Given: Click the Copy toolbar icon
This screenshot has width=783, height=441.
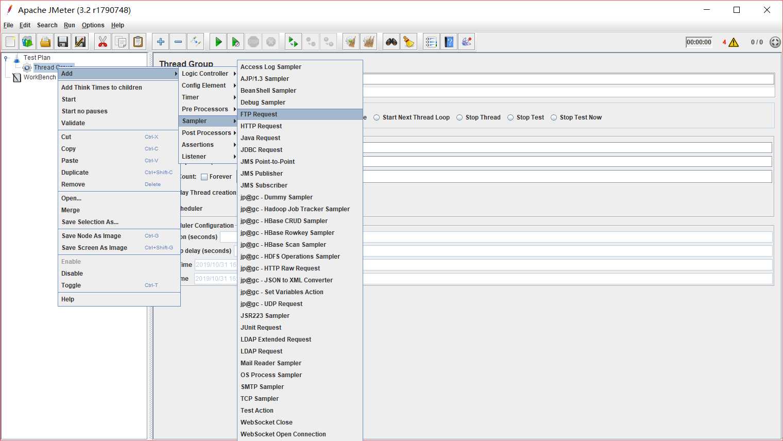Looking at the screenshot, I should [121, 42].
